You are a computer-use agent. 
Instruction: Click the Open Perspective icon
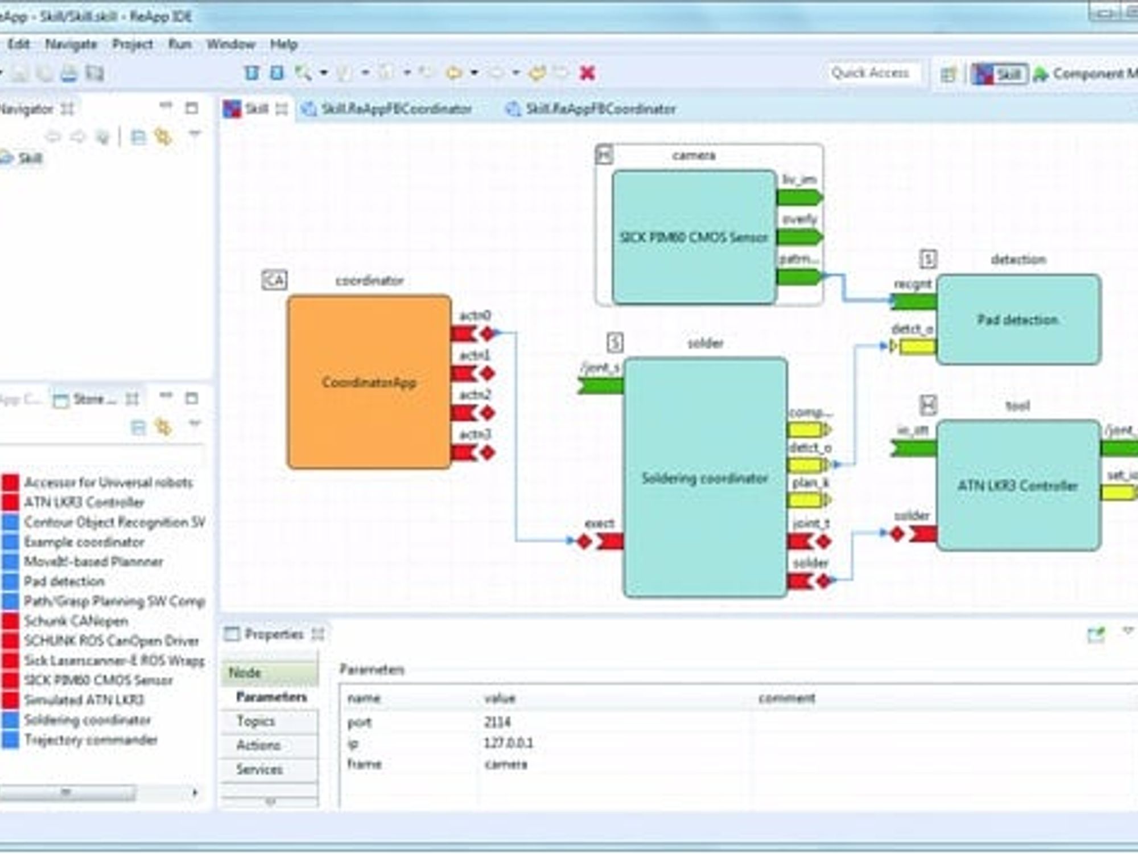tap(948, 74)
